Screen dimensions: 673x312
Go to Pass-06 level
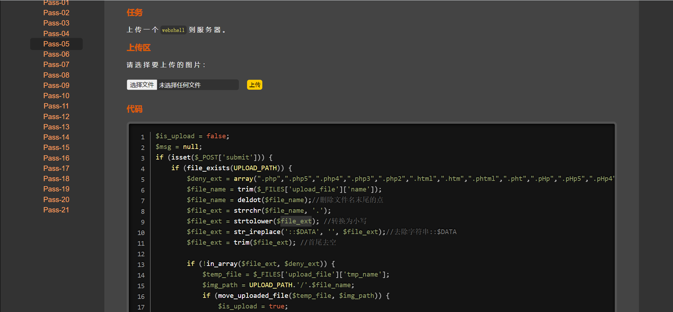tap(56, 54)
